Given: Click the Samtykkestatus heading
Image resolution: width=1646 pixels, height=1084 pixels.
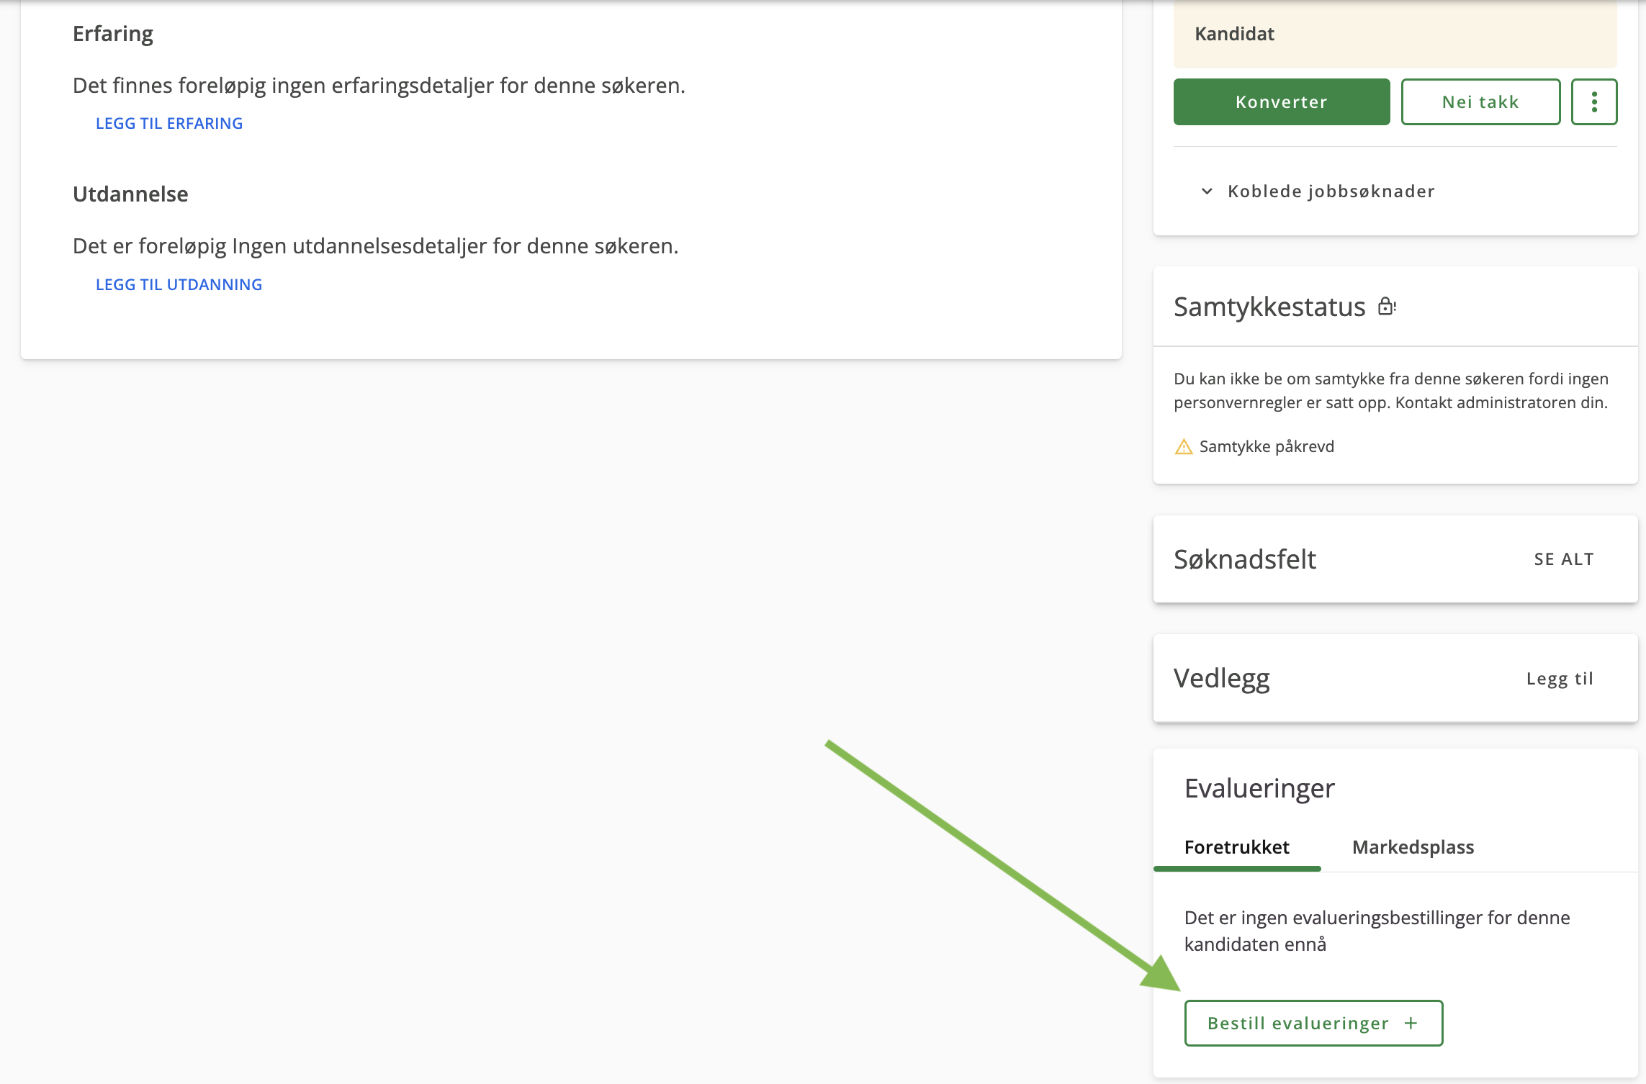Looking at the screenshot, I should pos(1269,307).
